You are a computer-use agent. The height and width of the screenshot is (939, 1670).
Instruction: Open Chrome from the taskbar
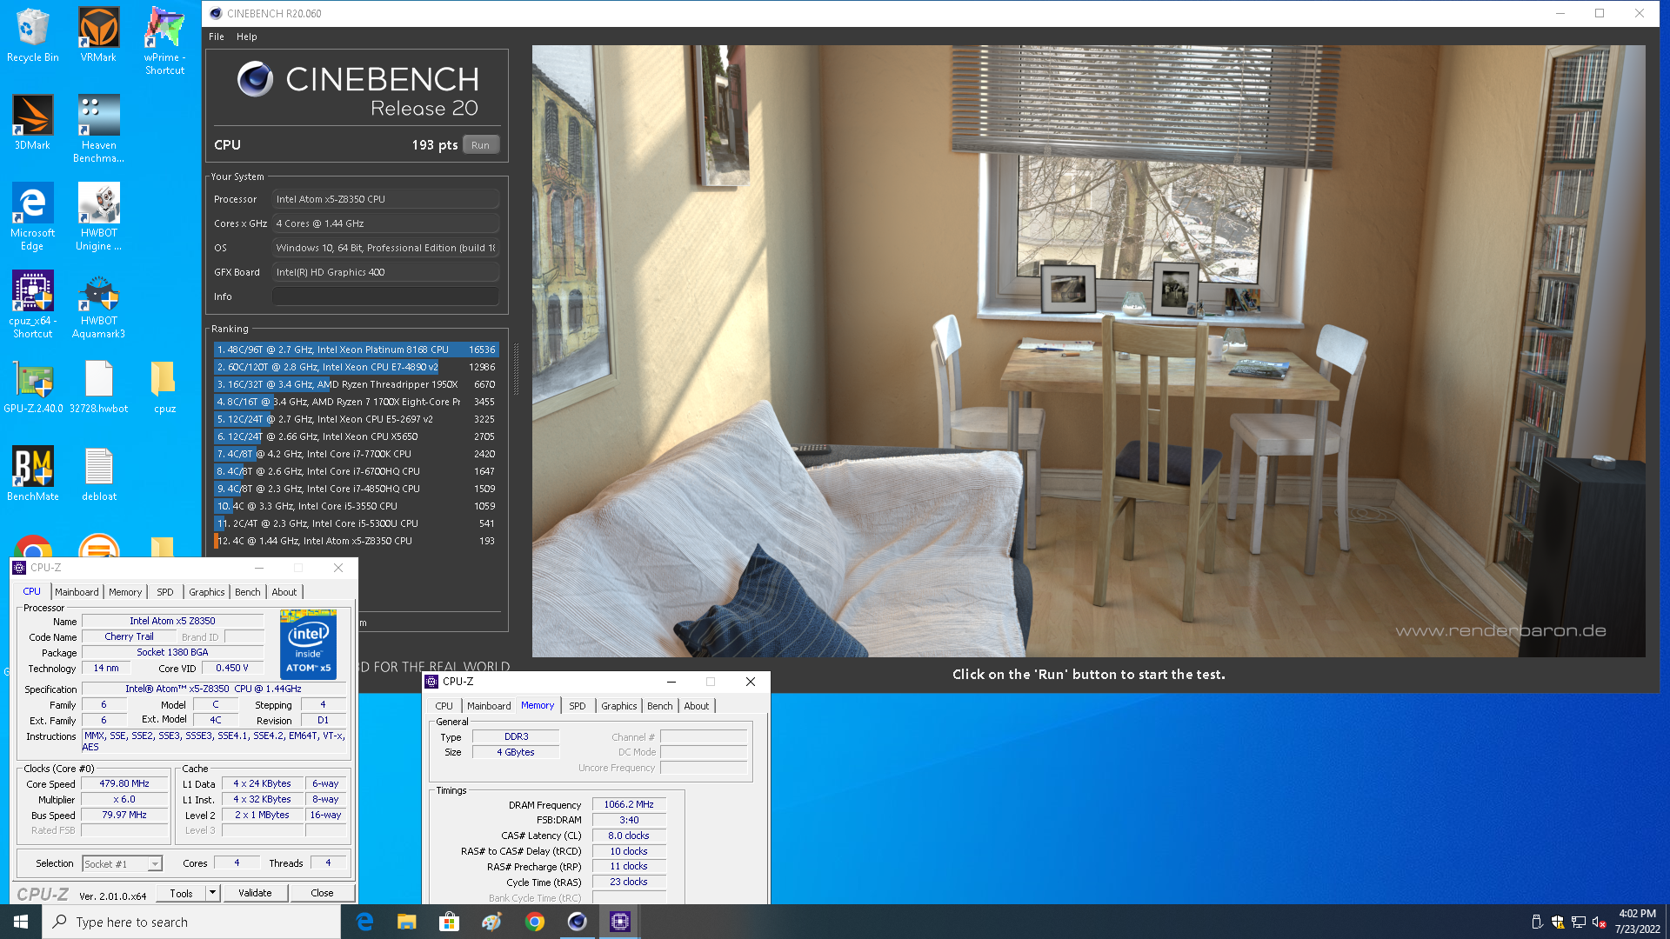(535, 922)
